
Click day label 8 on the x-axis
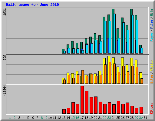tap(42, 118)
